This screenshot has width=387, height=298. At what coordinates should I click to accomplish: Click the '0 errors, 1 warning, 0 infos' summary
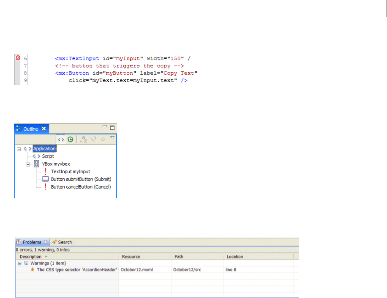43,250
